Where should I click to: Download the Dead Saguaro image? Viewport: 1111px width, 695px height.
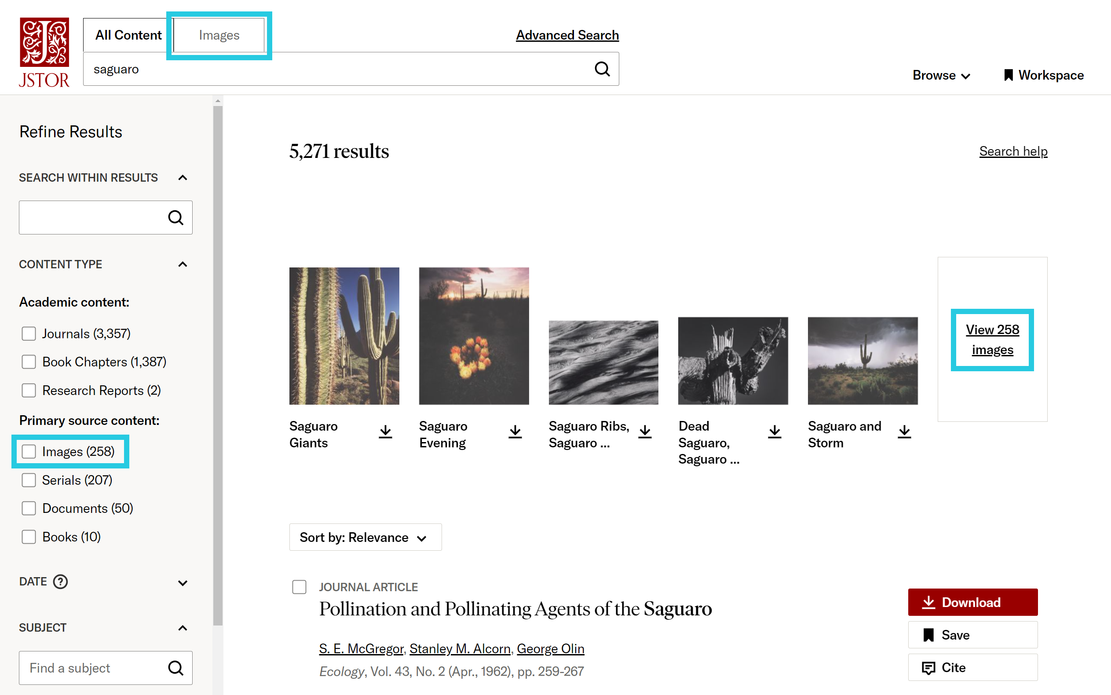[775, 432]
